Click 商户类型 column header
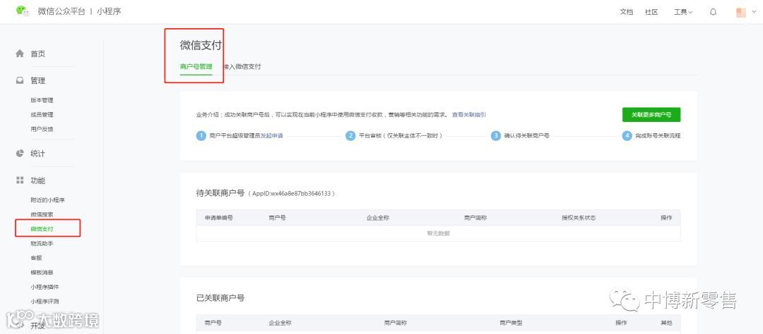The height and width of the screenshot is (334, 763). pos(511,323)
